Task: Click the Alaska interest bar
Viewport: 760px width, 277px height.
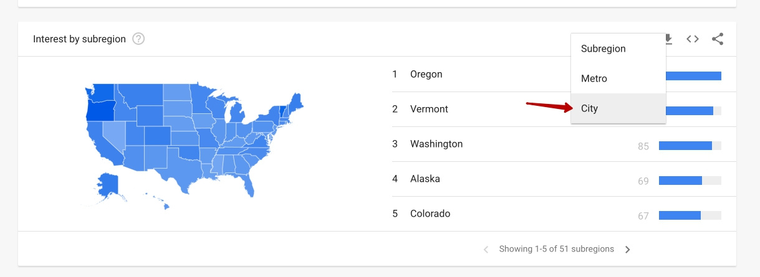Action: [x=690, y=181]
